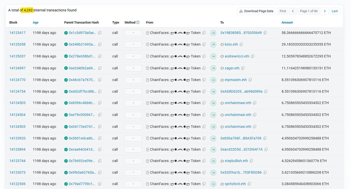The image size is (351, 189).
Task: Open staybullish.eth address page
Action: pyautogui.click(x=236, y=161)
